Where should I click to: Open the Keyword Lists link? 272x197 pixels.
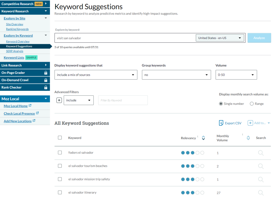click(14, 58)
